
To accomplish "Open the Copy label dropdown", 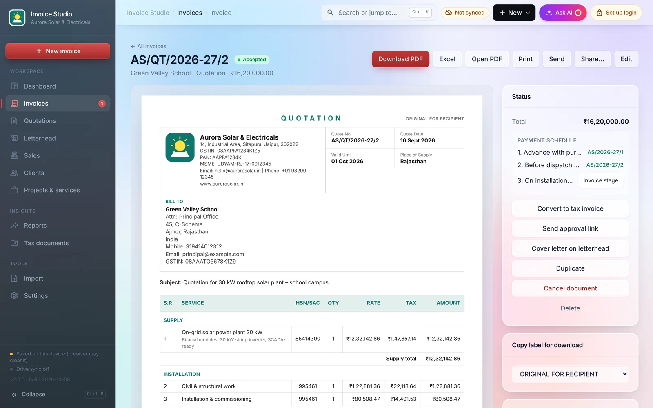I will 570,374.
